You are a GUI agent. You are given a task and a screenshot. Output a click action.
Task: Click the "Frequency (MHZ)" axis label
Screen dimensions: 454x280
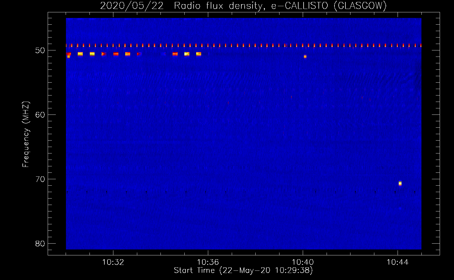click(x=26, y=134)
